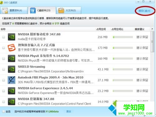
Task: Click the 360 C盘搬家 app logo icon
Action: 1,2
